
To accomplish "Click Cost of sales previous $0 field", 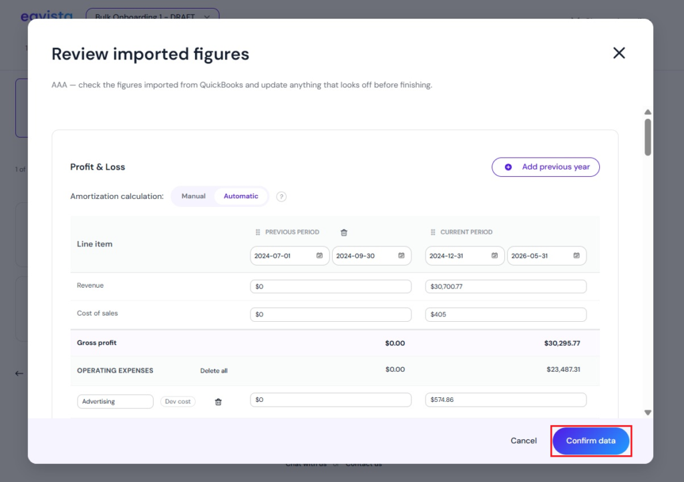I will [x=330, y=314].
